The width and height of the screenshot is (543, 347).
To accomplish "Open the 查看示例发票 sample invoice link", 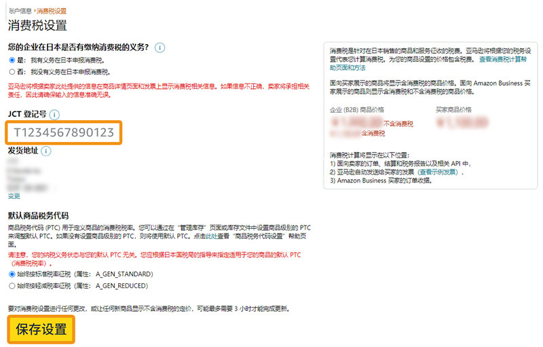I will click(x=438, y=172).
